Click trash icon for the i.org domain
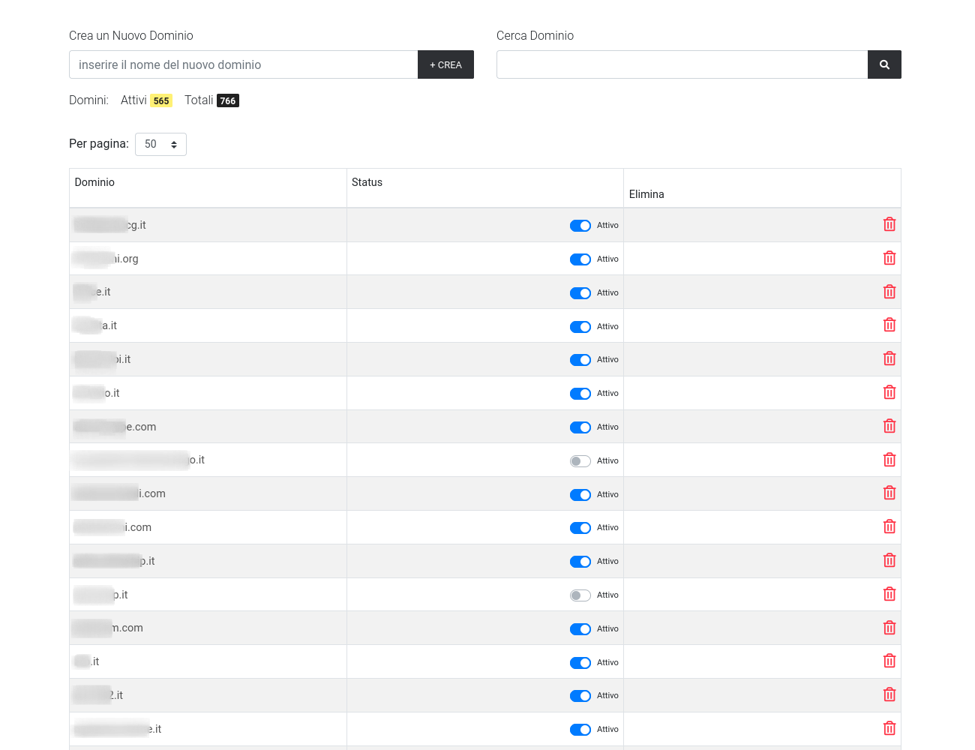 tap(889, 258)
